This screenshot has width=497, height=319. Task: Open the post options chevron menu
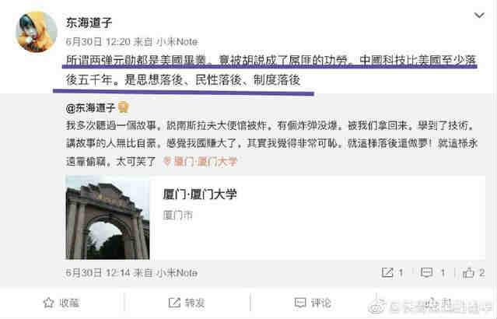479,16
